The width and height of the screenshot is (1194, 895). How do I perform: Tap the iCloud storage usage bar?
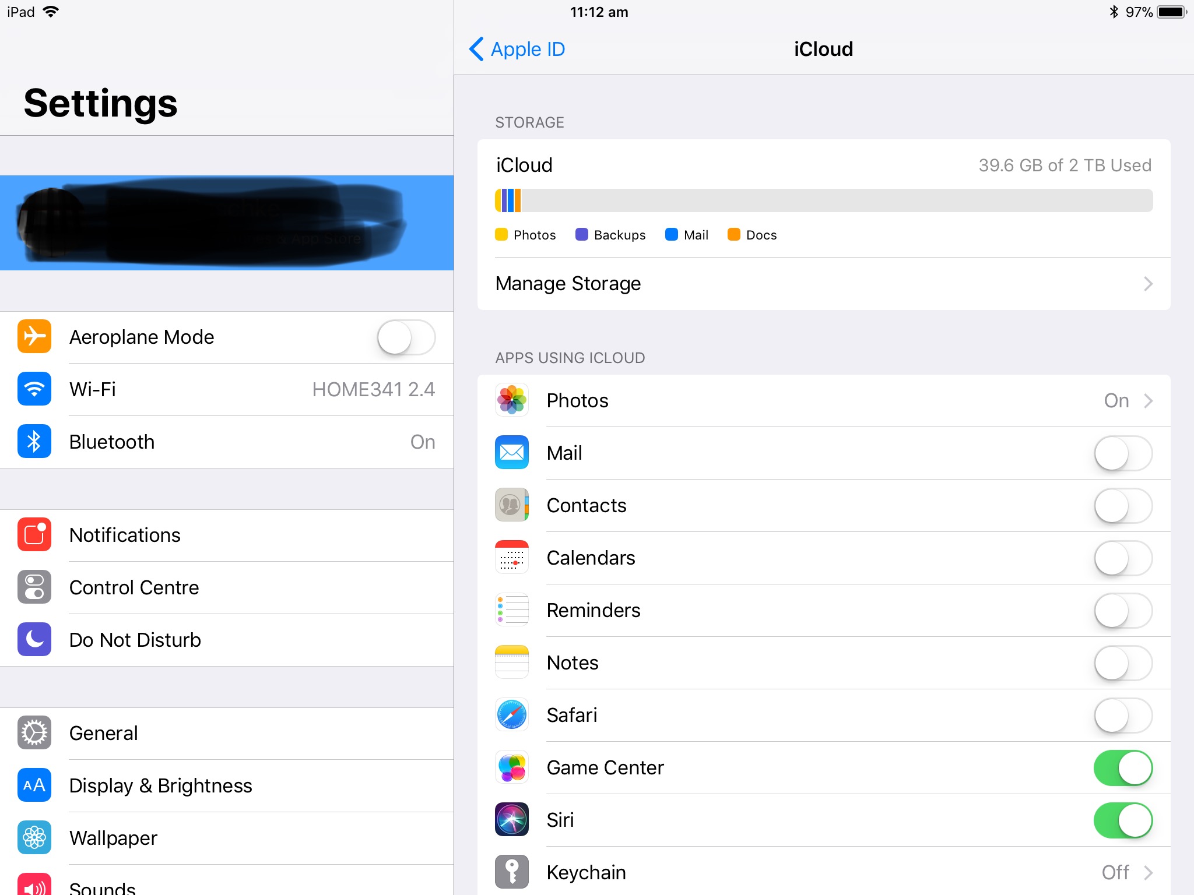coord(823,200)
